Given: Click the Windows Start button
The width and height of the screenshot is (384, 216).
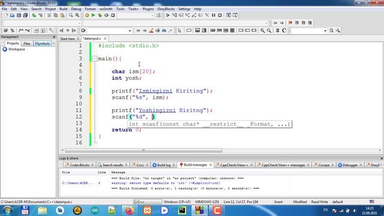Looking at the screenshot, I should point(7,211).
